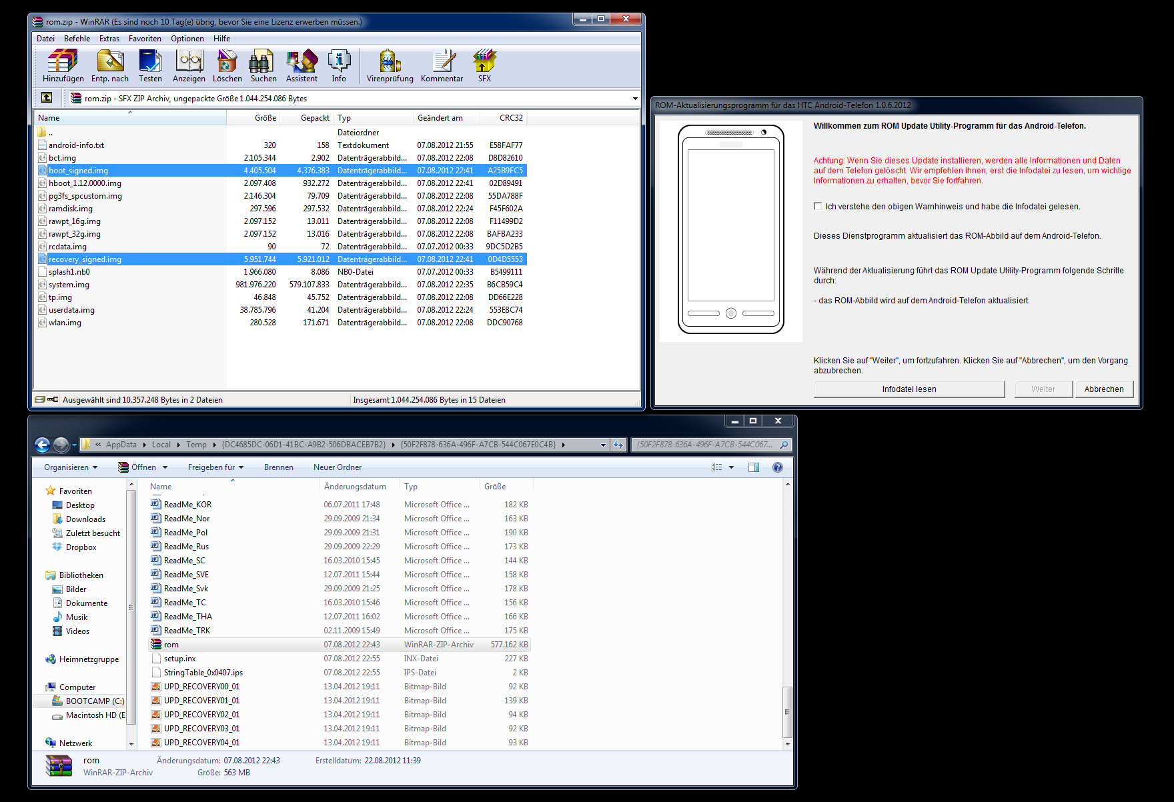1174x802 pixels.
Task: Select StringTable_0x0407.ips file
Action: click(340, 673)
